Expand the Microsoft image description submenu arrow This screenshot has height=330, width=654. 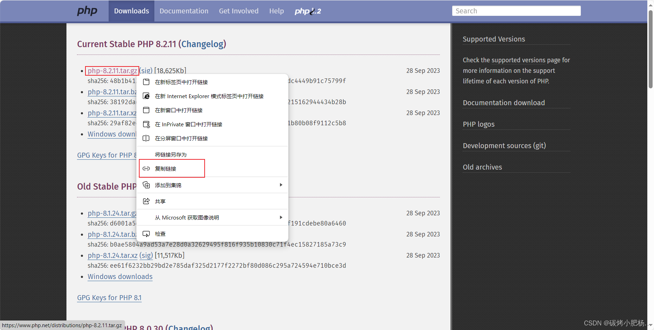(281, 217)
